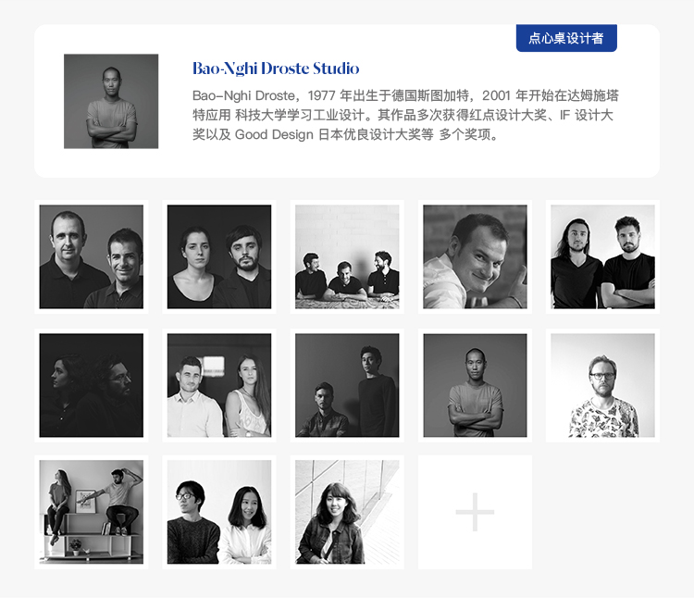Click the 点心桌设计者 blue badge
Viewport: 694px width, 598px height.
tap(566, 38)
